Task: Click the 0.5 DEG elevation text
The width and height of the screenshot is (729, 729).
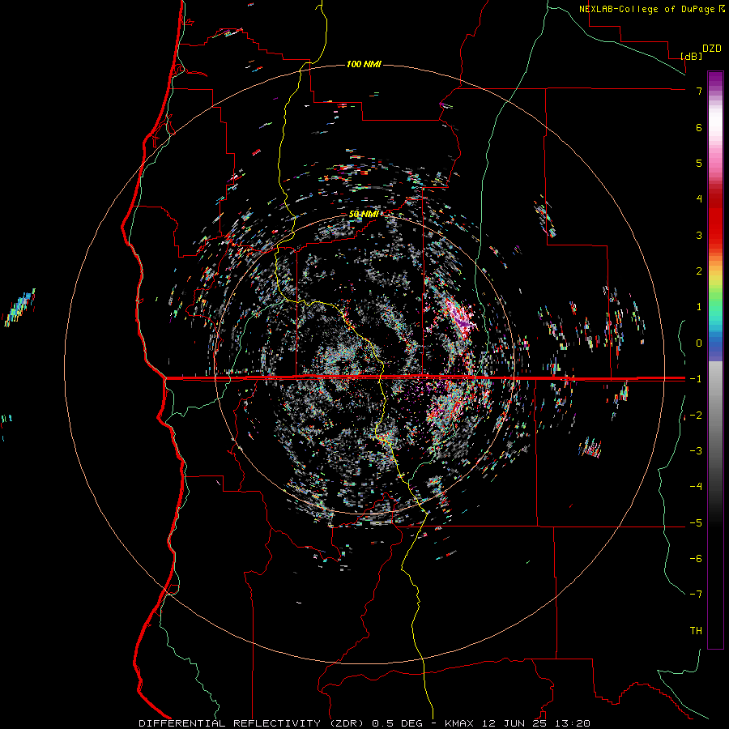Action: [x=397, y=723]
